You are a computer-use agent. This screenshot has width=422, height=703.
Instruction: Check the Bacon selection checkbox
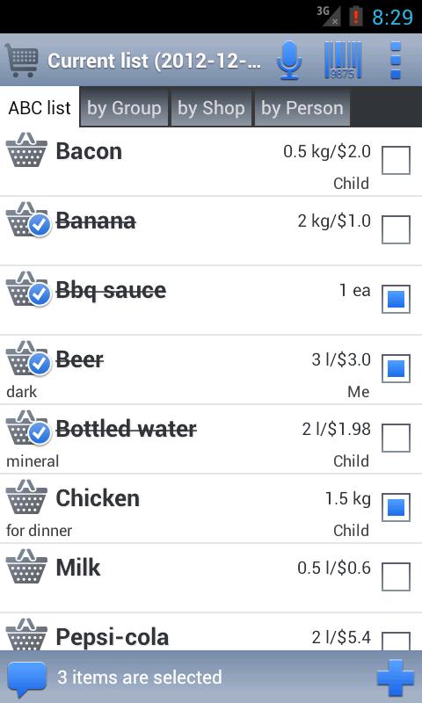[x=396, y=160]
